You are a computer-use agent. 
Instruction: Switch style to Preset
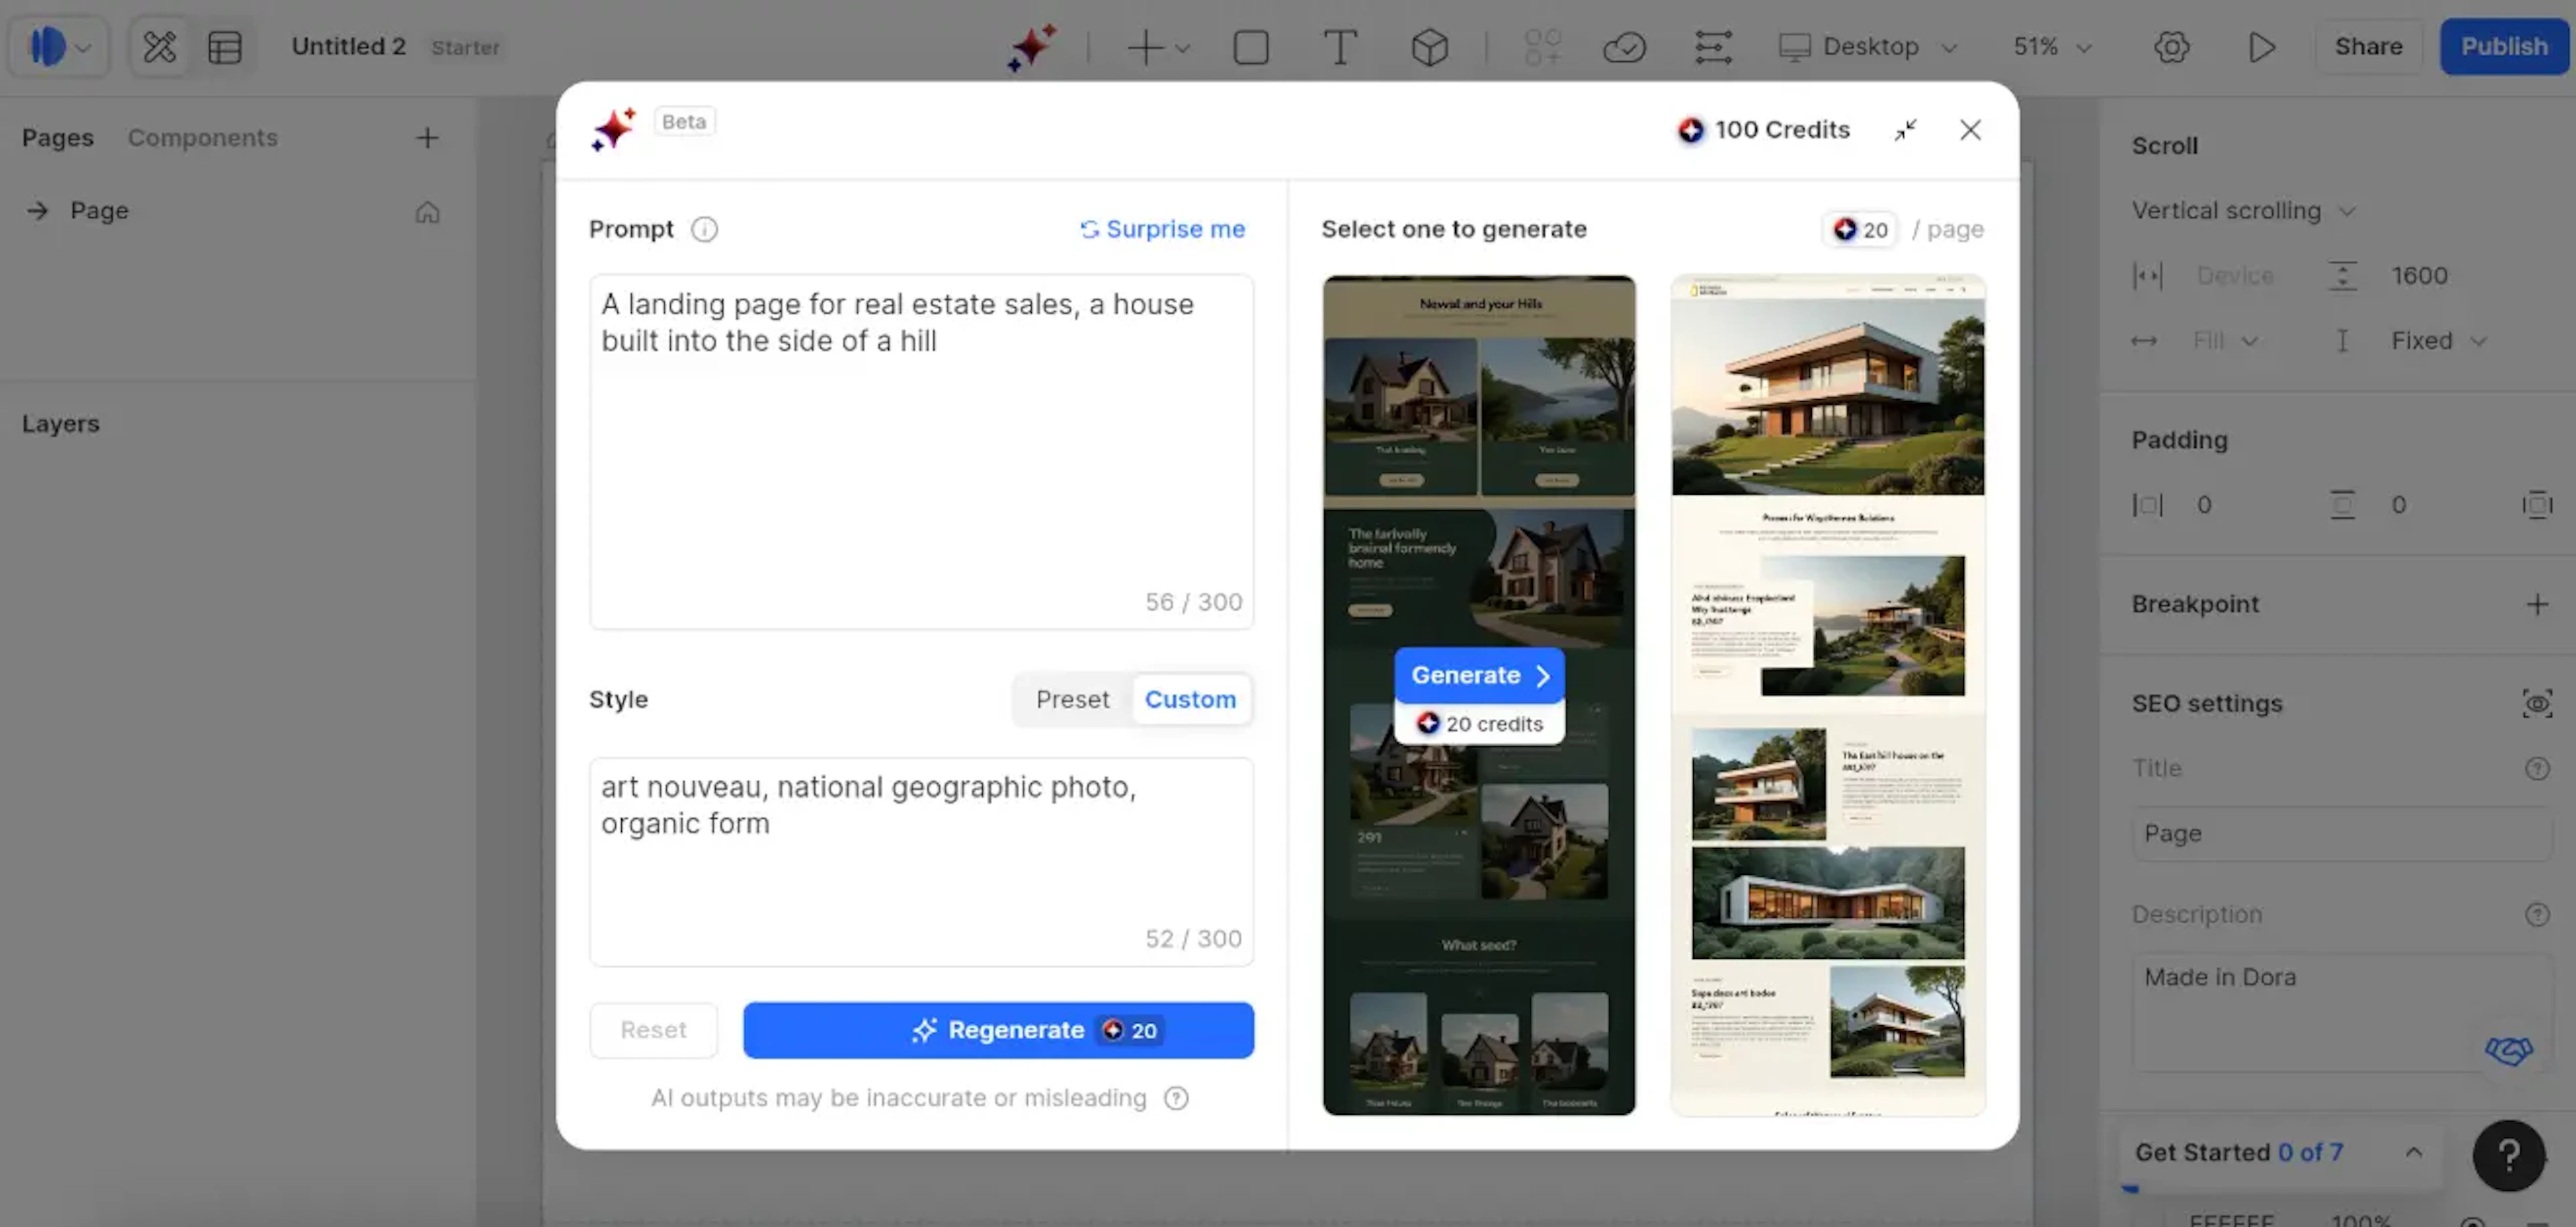click(1072, 699)
